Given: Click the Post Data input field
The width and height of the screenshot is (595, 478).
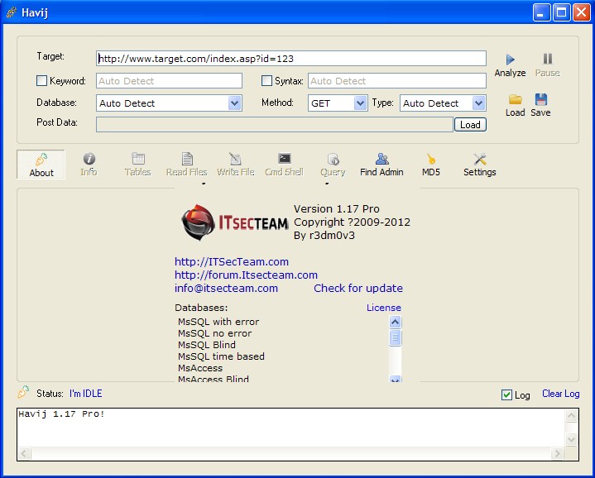Looking at the screenshot, I should (x=275, y=125).
